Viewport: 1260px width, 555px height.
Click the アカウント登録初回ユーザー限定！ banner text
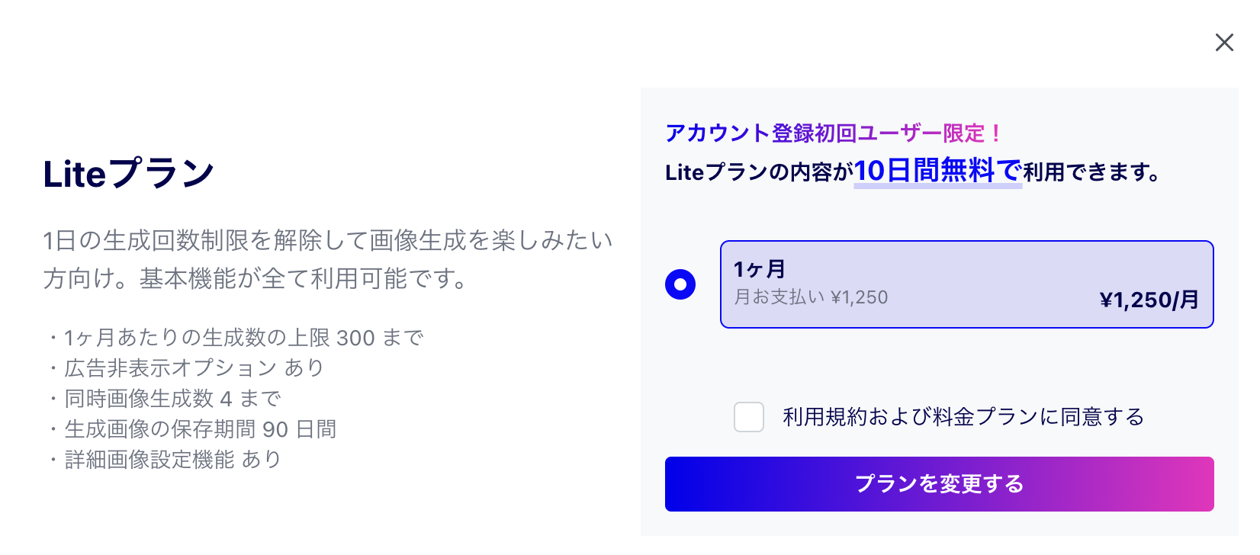(x=833, y=133)
